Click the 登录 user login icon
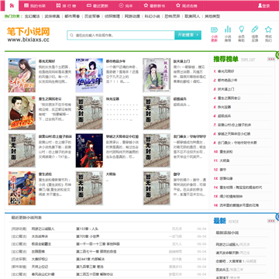The image size is (279, 279). [264, 5]
